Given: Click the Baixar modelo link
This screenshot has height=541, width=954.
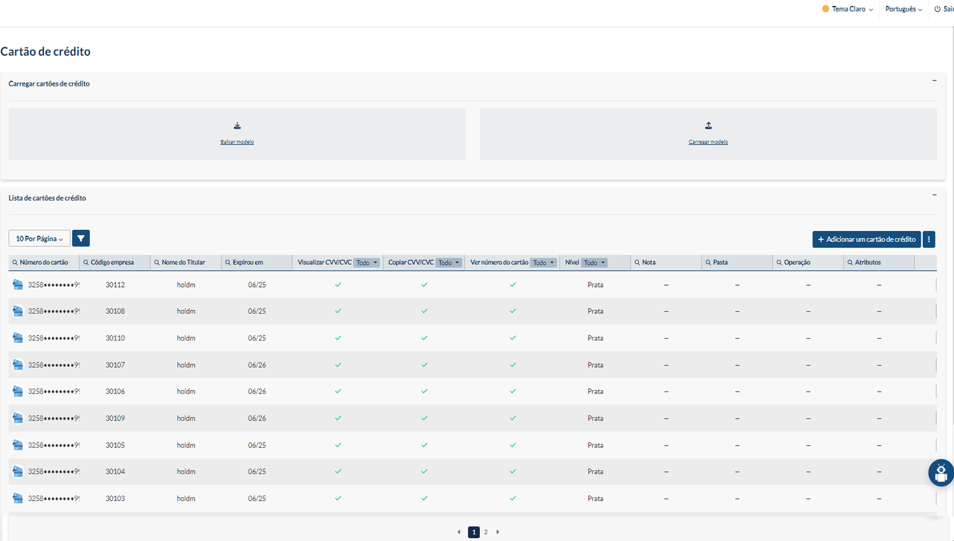Looking at the screenshot, I should click(x=237, y=142).
